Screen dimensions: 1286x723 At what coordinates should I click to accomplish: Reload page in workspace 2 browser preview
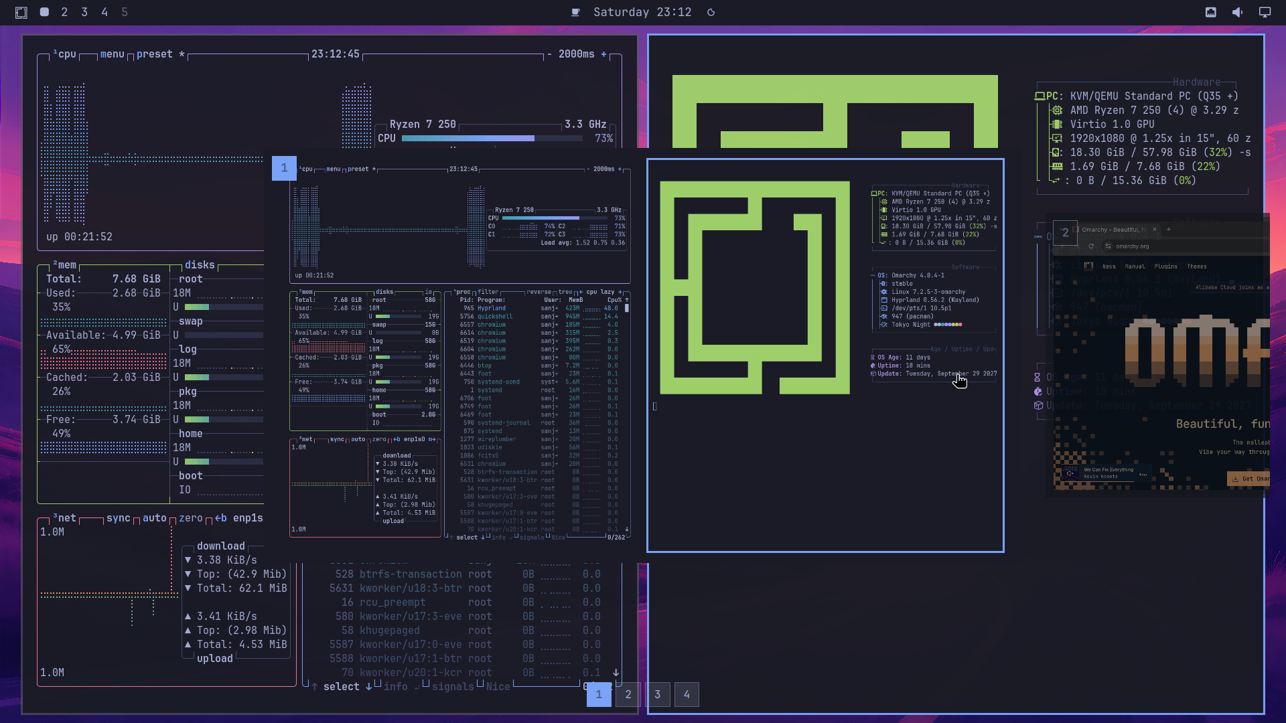click(x=1091, y=246)
